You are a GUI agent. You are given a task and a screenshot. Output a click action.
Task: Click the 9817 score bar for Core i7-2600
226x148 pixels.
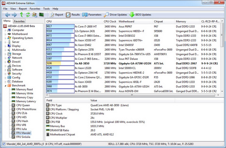[x=60, y=26]
